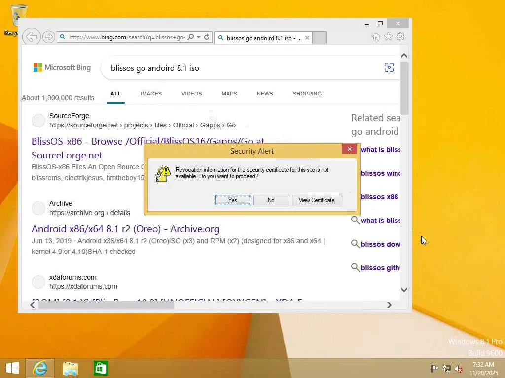Click the SourceForge site favicon circle
Viewport: 505px width, 378px height.
click(x=38, y=121)
